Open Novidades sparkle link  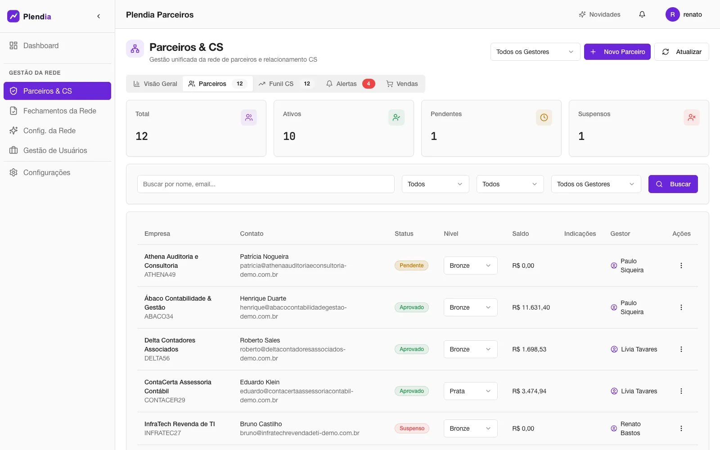599,14
